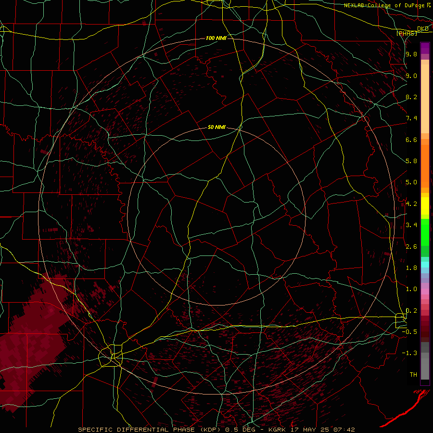This screenshot has width=433, height=433.
Task: Click the [PHAS] legend unit label
Action: tap(407, 33)
